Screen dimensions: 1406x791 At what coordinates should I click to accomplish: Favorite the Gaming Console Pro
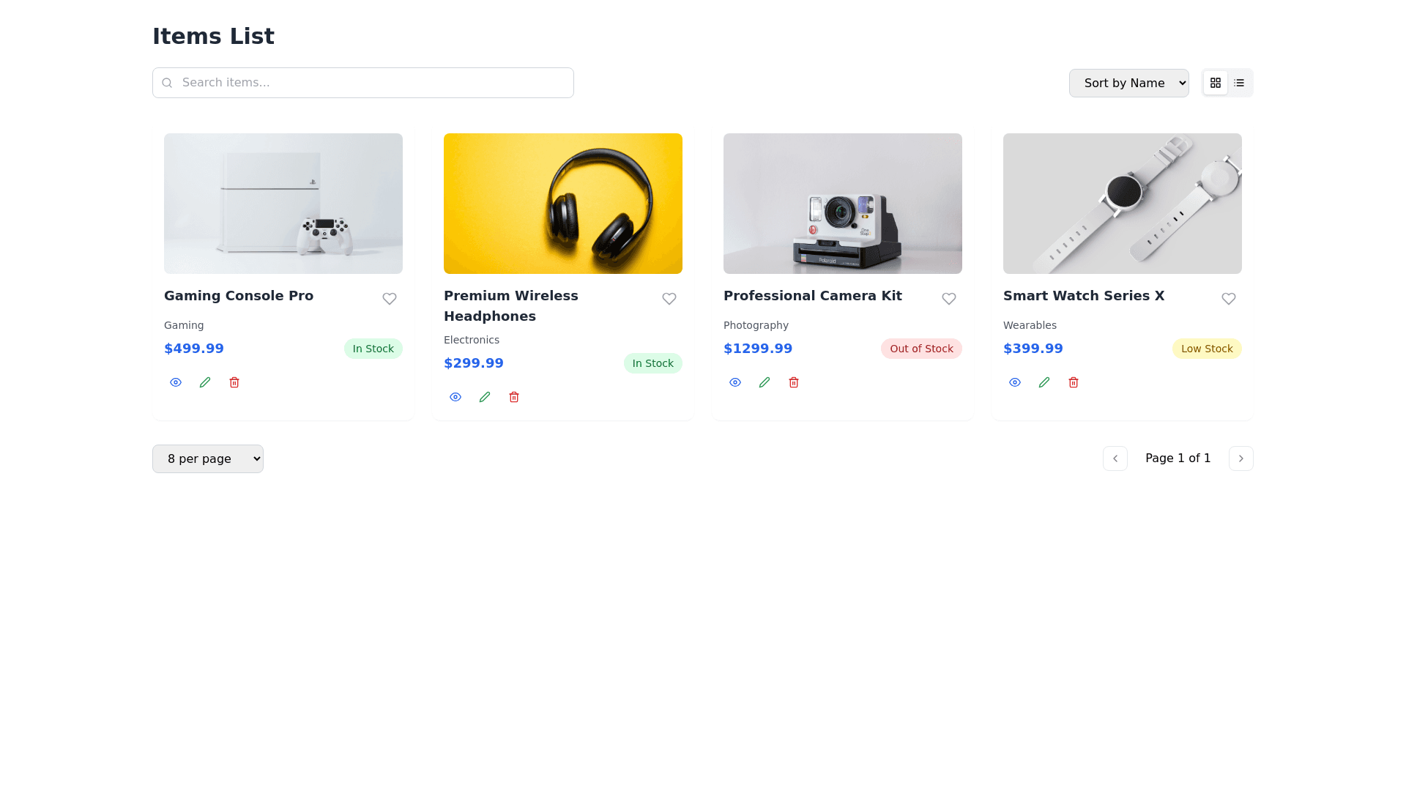pyautogui.click(x=389, y=299)
